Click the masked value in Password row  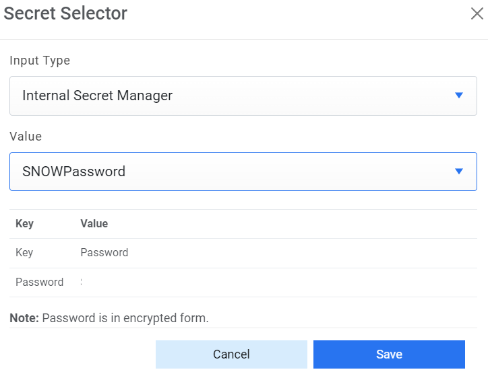coord(82,282)
